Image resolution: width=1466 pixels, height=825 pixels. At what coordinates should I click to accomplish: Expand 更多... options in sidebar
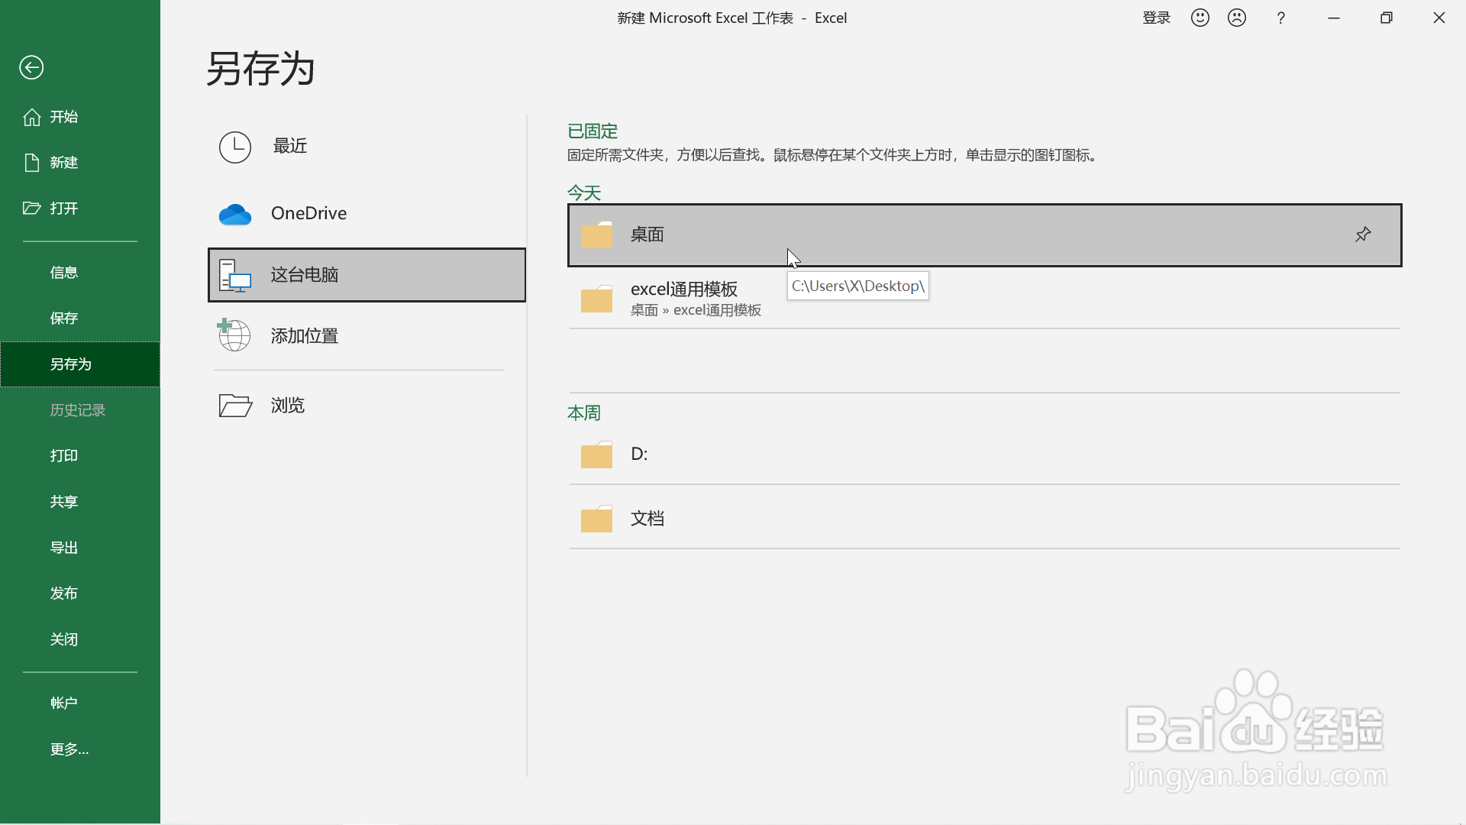tap(69, 749)
